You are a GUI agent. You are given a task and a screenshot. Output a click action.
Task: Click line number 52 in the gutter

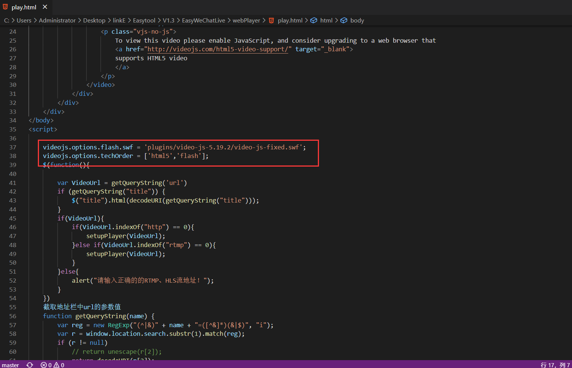13,280
